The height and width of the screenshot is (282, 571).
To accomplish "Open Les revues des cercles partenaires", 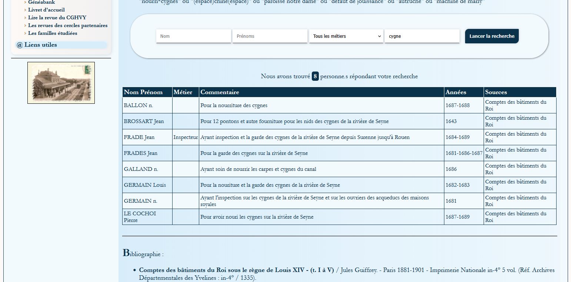I will (68, 26).
